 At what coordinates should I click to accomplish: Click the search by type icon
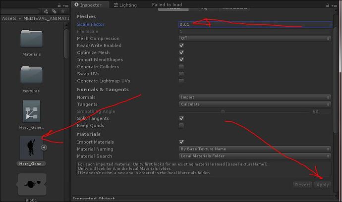click(x=46, y=11)
